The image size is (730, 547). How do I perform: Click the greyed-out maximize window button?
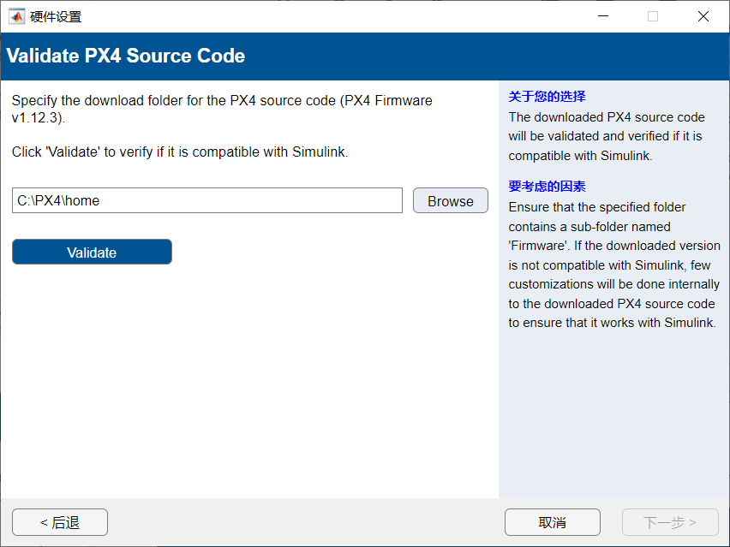tap(653, 16)
